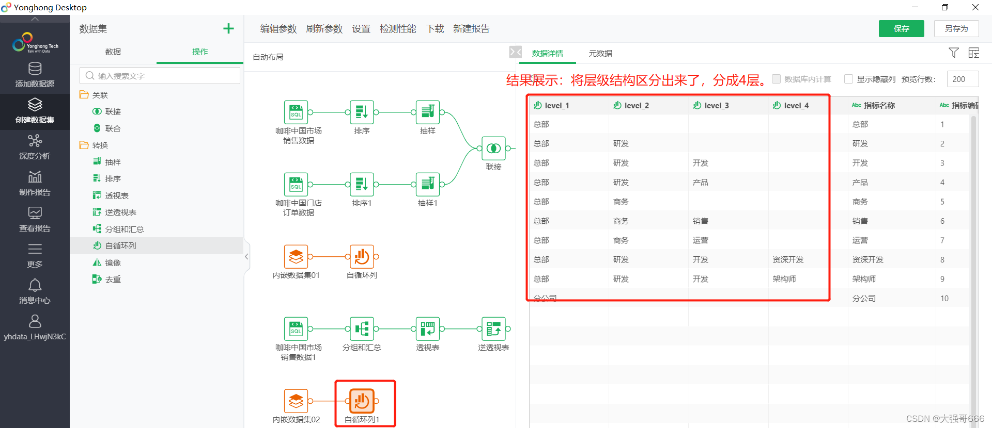Viewport: 992px width, 428px height.
Task: Click the filter funnel icon
Action: (x=954, y=53)
